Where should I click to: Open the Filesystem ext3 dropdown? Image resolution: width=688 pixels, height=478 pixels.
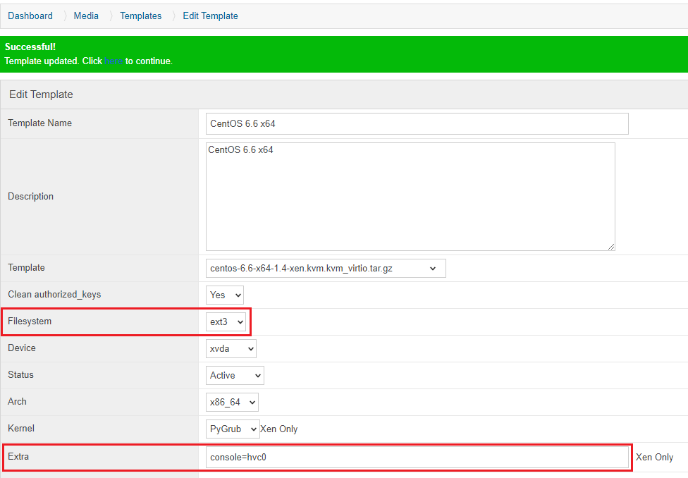[x=226, y=321]
